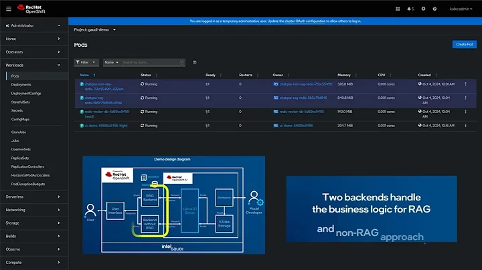Open the Administrator perspective switcher
This screenshot has height=270, width=482.
tap(33, 25)
